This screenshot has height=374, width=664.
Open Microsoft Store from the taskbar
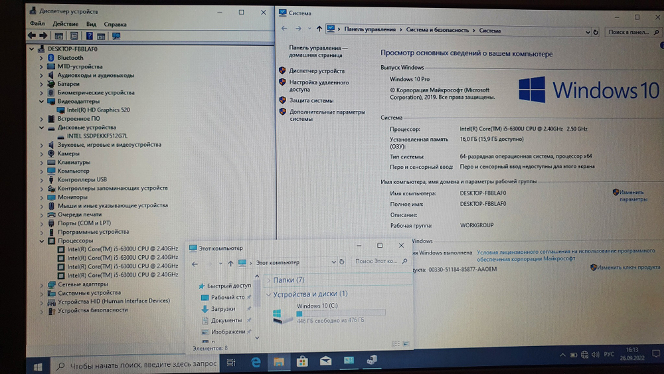pos(302,361)
